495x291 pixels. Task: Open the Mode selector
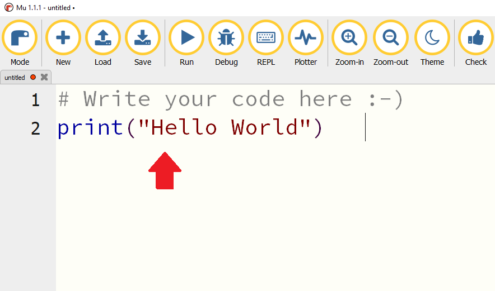(20, 43)
